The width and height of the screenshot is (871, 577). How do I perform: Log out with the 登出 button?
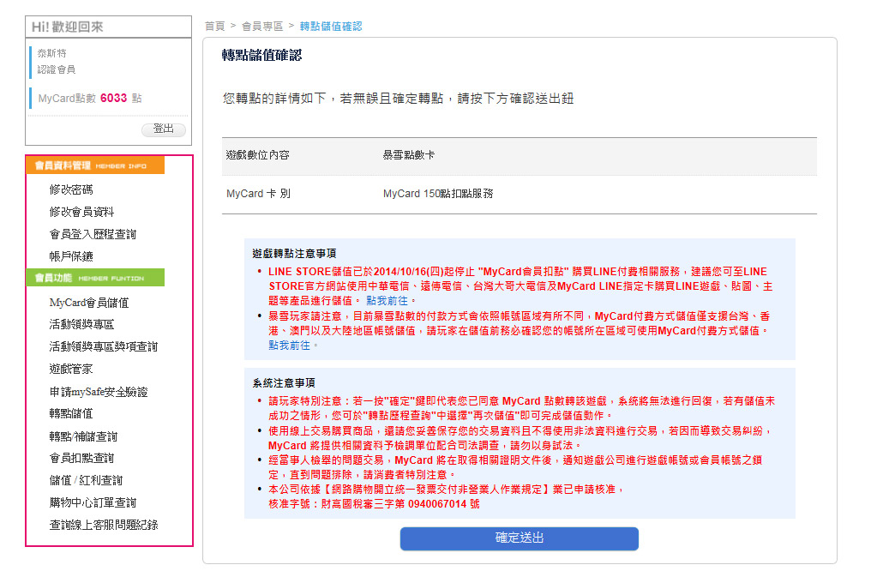coord(163,129)
